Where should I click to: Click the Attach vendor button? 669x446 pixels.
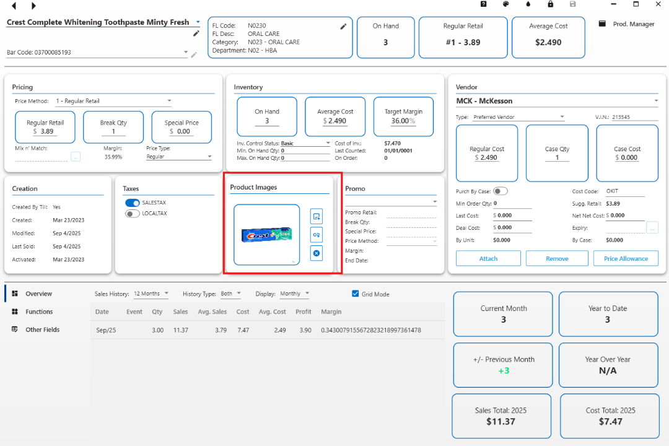point(488,259)
